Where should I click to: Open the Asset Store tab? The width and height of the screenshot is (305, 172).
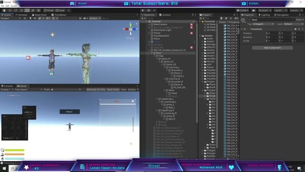coord(39,15)
